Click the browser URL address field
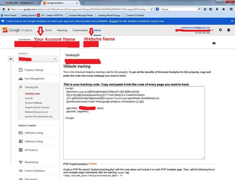Viewport: 235px width, 180px height. tap(78, 9)
